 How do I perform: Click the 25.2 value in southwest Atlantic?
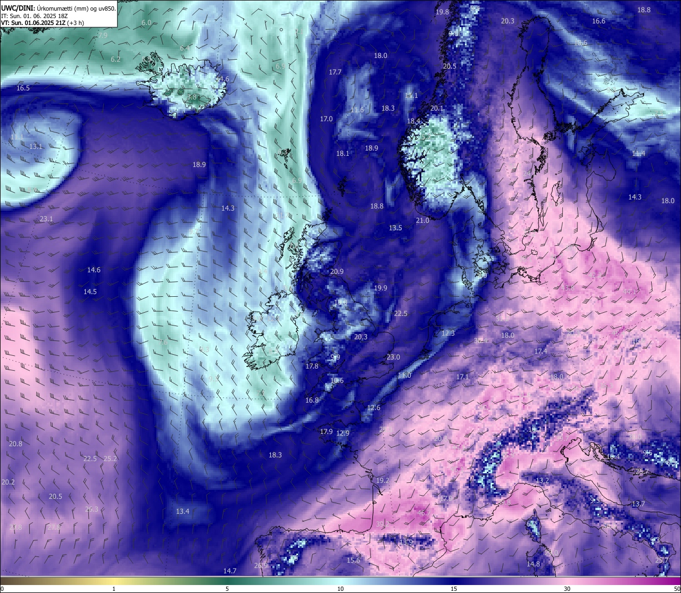pos(110,459)
